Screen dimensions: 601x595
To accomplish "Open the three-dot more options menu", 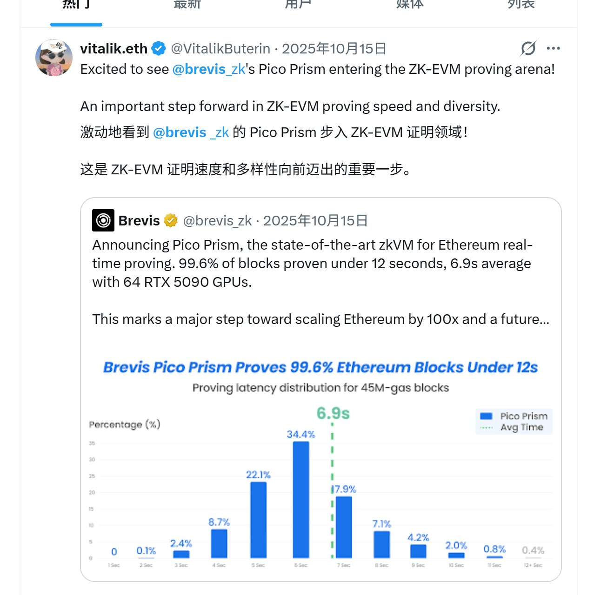I will (x=553, y=48).
